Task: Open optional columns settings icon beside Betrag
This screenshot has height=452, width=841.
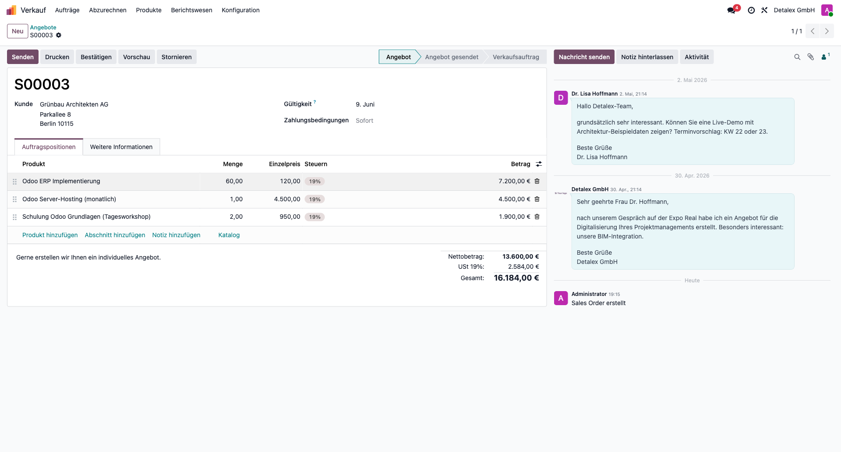Action: click(539, 164)
